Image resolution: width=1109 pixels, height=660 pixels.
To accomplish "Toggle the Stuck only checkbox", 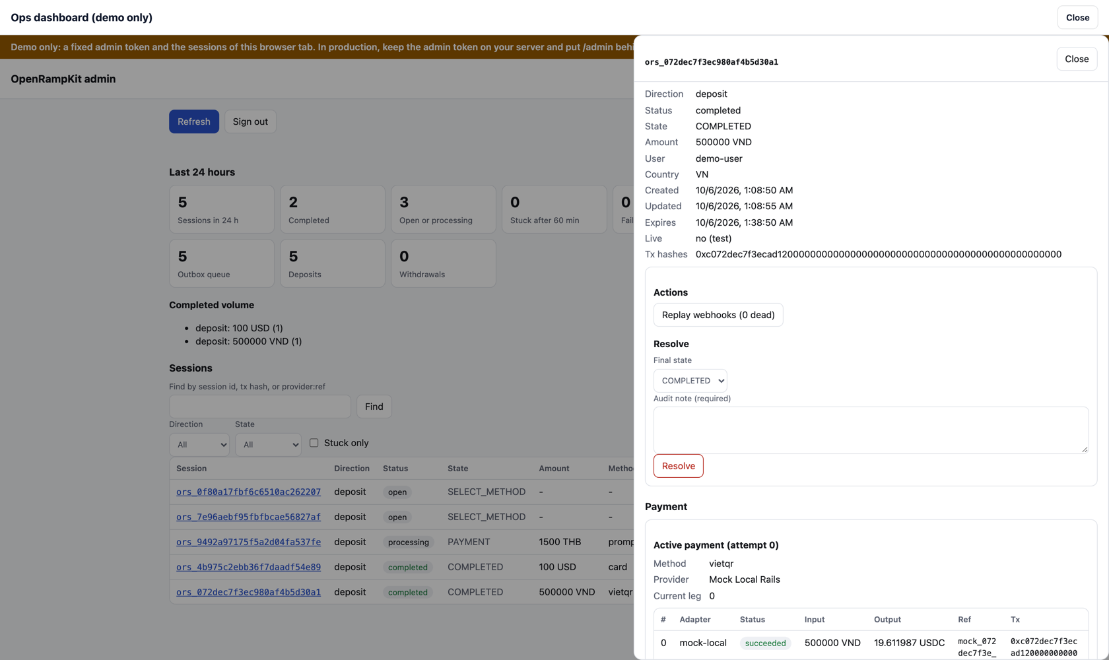I will click(x=314, y=443).
